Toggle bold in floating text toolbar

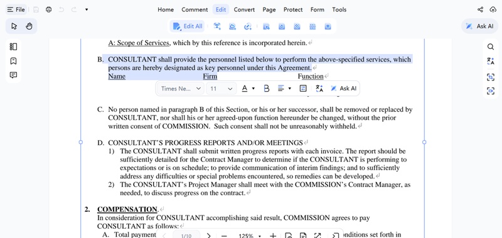pos(266,89)
